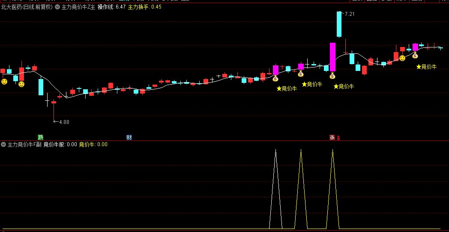Click the second ★竞价牛 signal label
This screenshot has height=232, width=449.
312,84
